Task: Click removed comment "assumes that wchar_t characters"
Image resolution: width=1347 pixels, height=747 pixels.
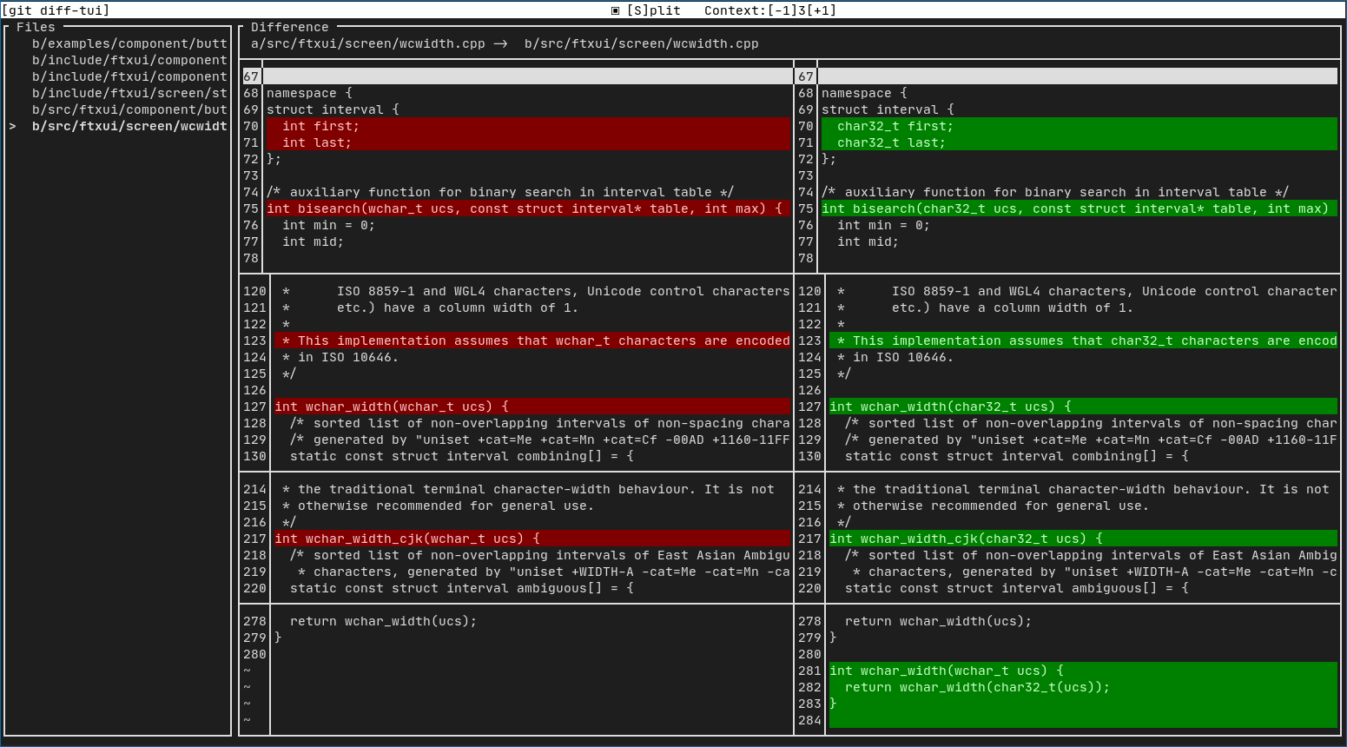Action: pos(532,340)
